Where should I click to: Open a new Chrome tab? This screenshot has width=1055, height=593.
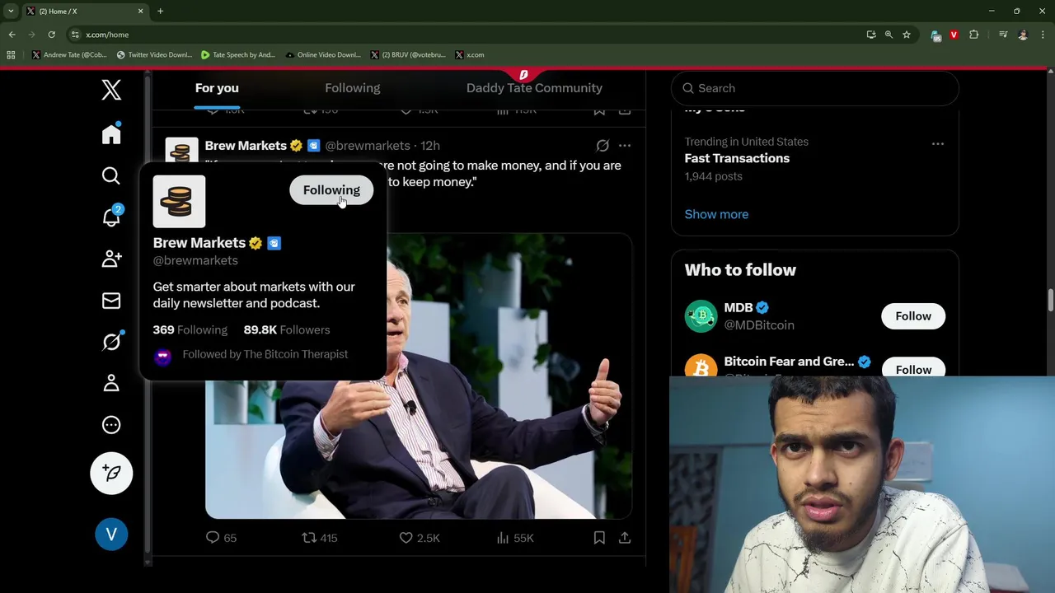160,11
